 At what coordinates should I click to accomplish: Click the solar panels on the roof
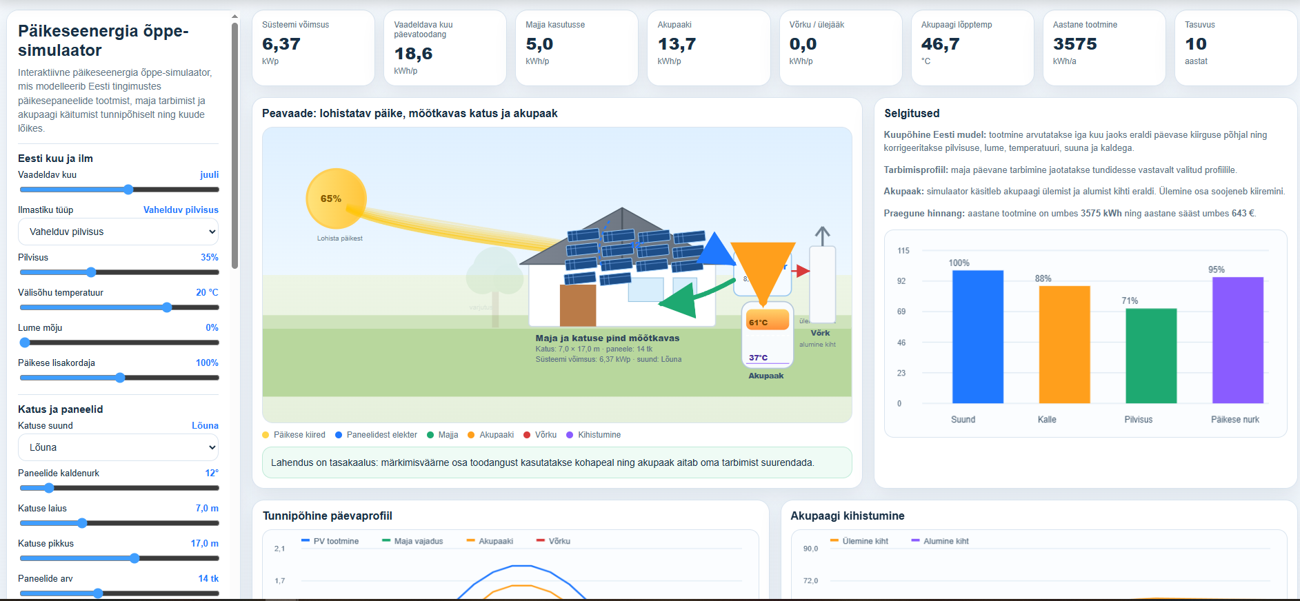pos(633,257)
